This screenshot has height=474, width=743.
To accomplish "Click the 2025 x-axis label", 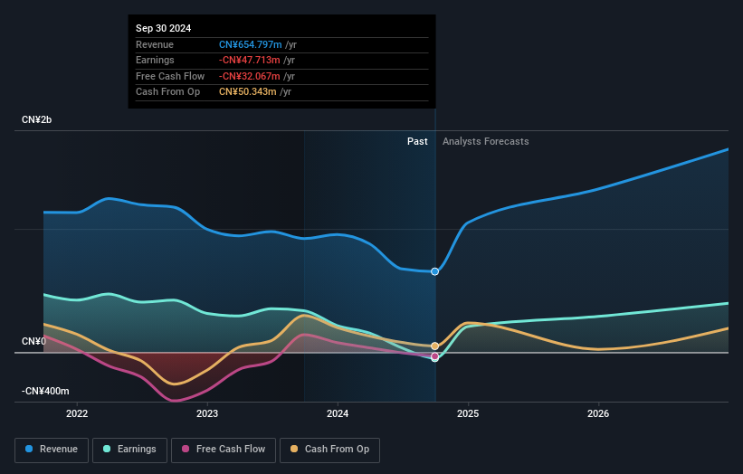I will [x=468, y=413].
